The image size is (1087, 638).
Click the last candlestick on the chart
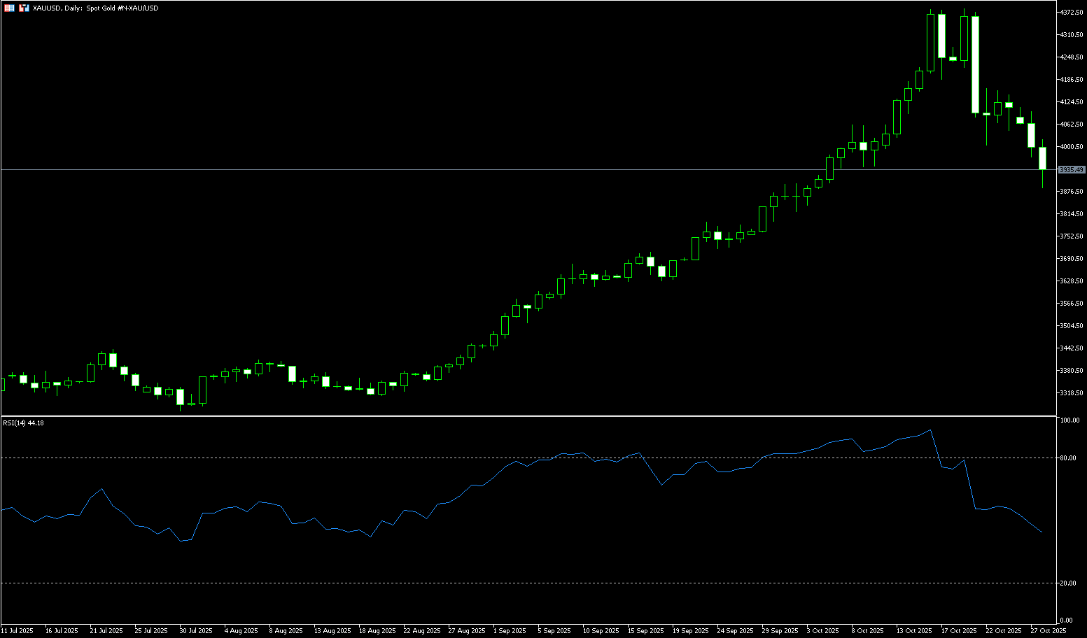pyautogui.click(x=1042, y=158)
